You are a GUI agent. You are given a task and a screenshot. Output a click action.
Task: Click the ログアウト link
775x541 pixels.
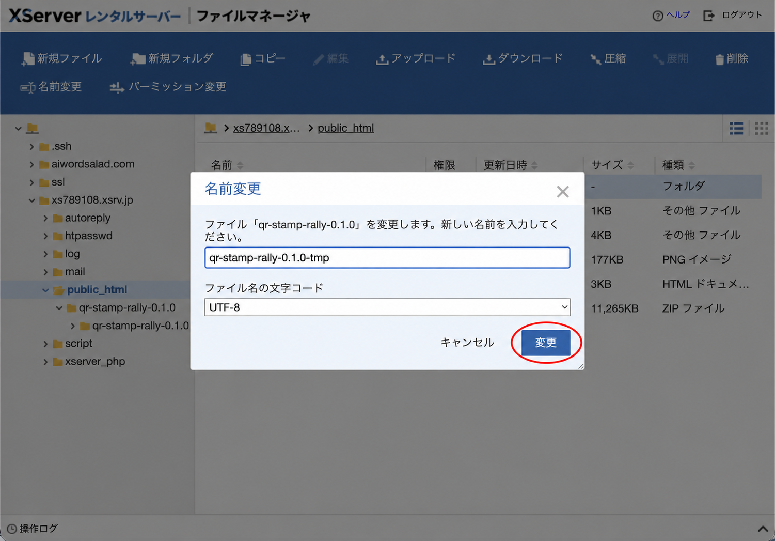(733, 15)
